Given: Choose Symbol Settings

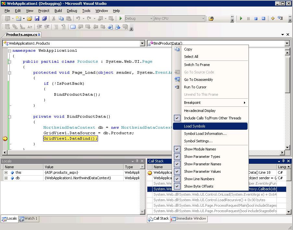Looking at the screenshot, I should tap(210, 141).
